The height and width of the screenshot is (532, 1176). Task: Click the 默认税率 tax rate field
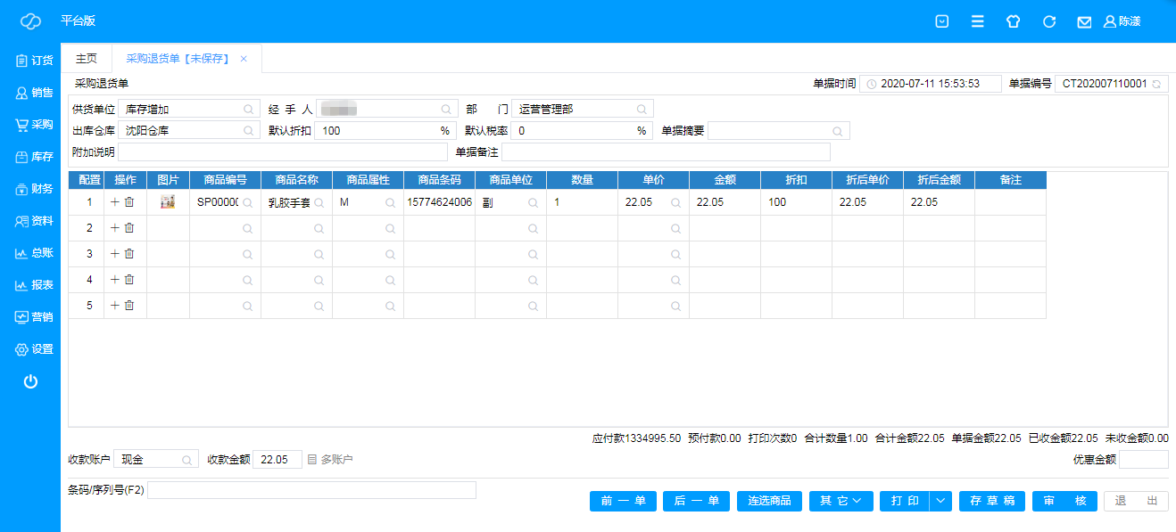[x=582, y=131]
